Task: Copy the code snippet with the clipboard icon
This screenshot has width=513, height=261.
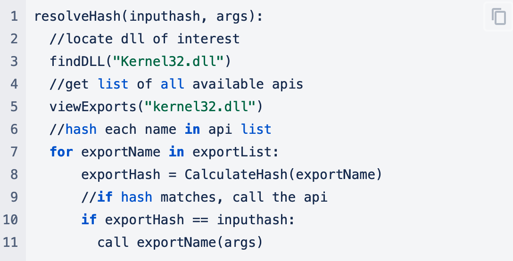Action: click(498, 16)
